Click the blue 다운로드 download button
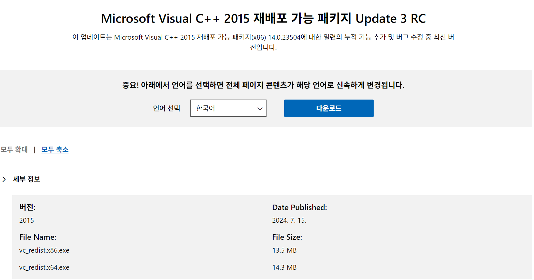Image resolution: width=534 pixels, height=280 pixels. [x=329, y=108]
